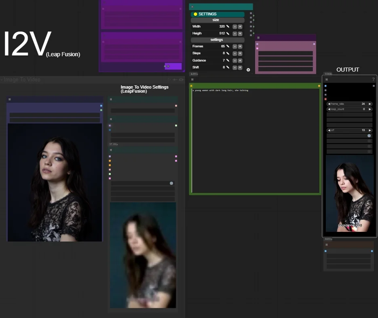Click the red input socket on the OUTPUT node

point(325,99)
